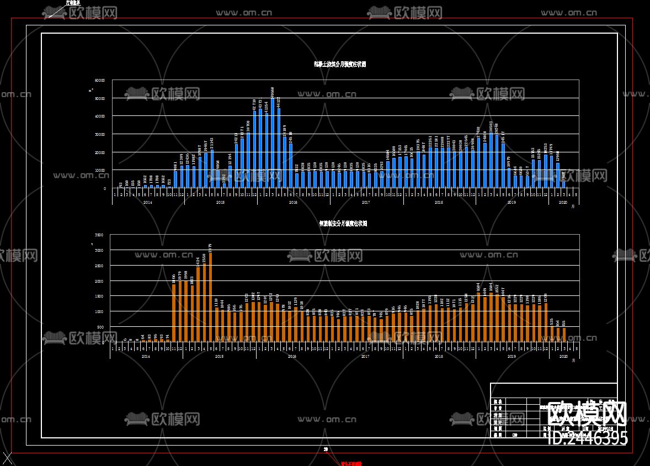Click the 1139 value label in orange chart
The image size is (650, 466).
[x=296, y=301]
